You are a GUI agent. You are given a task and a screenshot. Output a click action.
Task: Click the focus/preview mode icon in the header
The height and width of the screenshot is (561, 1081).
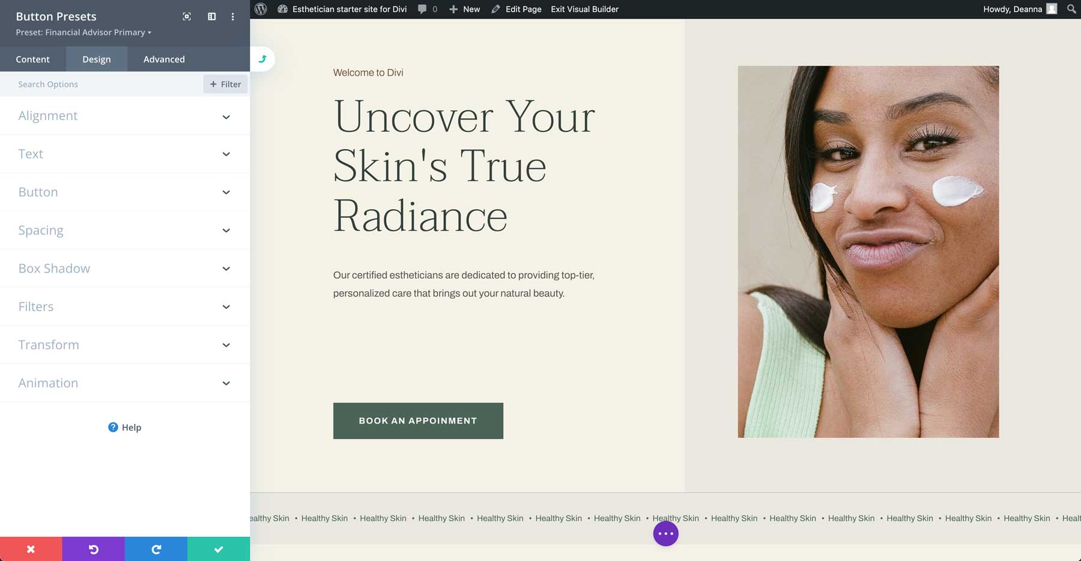pyautogui.click(x=186, y=17)
